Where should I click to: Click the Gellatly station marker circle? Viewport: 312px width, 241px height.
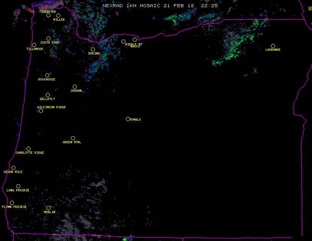(47, 95)
